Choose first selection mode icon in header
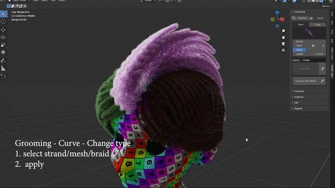Image resolution: width=335 pixels, height=188 pixels. click(x=9, y=6)
